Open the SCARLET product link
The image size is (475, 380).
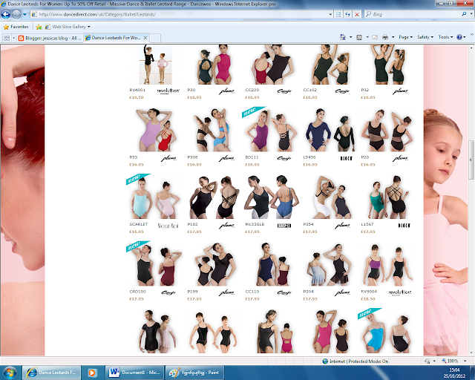tap(139, 224)
